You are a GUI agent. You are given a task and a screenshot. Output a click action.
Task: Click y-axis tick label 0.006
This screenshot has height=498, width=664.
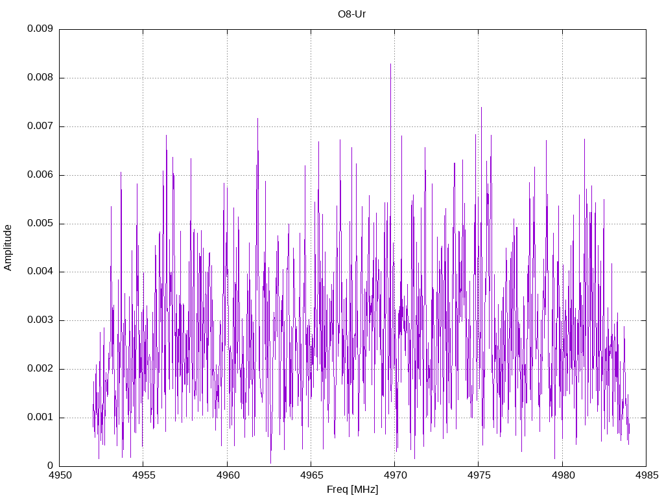click(40, 175)
